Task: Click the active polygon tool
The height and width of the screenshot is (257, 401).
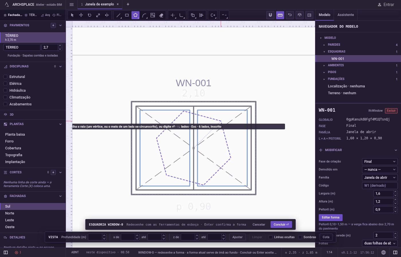Action: point(135,15)
